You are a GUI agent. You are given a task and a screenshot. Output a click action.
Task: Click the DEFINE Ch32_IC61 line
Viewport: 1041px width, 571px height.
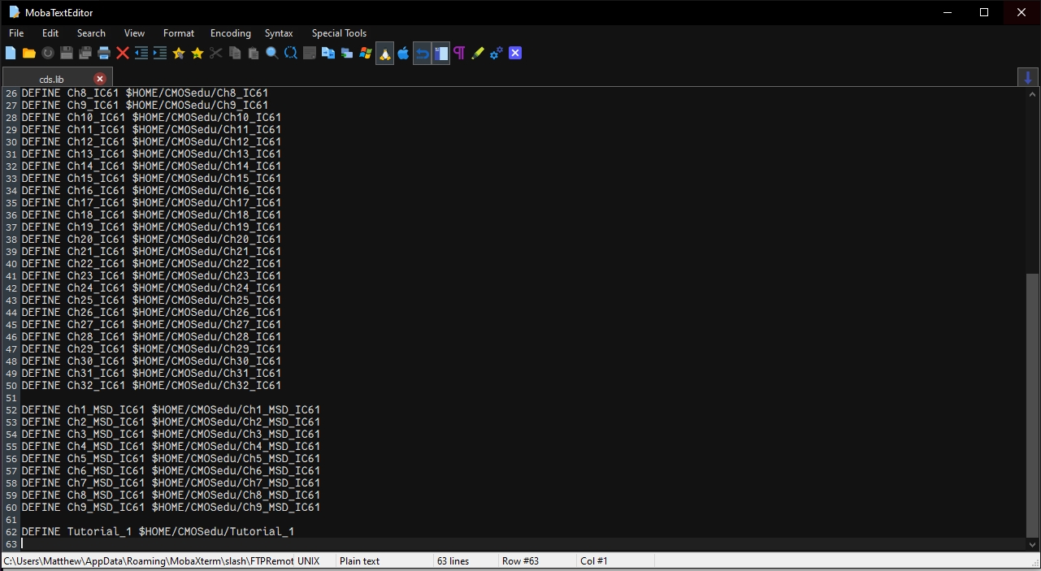pos(151,386)
